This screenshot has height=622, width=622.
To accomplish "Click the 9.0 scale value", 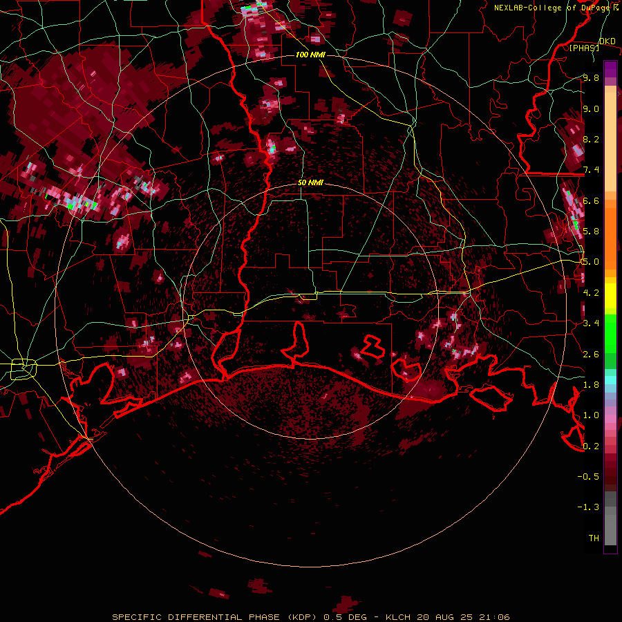I will (591, 109).
